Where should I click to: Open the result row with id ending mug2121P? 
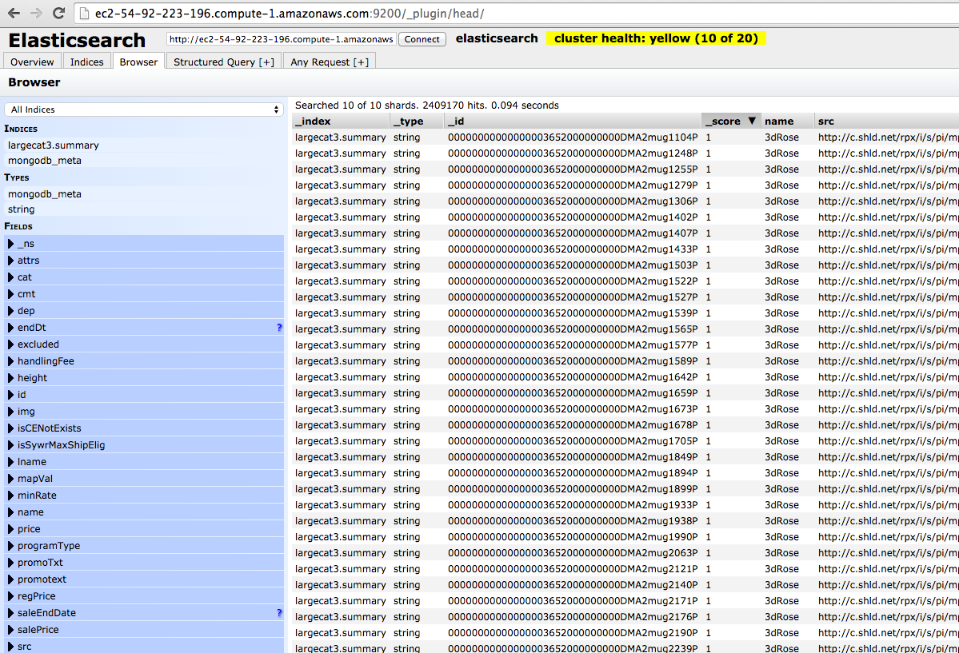point(625,568)
